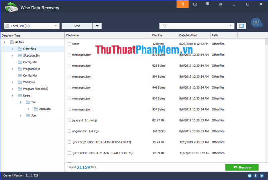268x180 pixels.
Task: Expand the Program Files (x86) tree node
Action: point(13,89)
